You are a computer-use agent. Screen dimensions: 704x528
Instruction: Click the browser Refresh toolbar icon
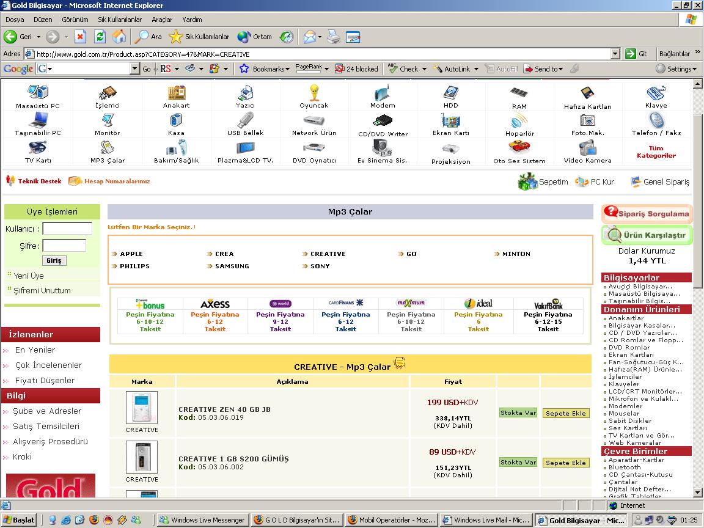(x=100, y=37)
